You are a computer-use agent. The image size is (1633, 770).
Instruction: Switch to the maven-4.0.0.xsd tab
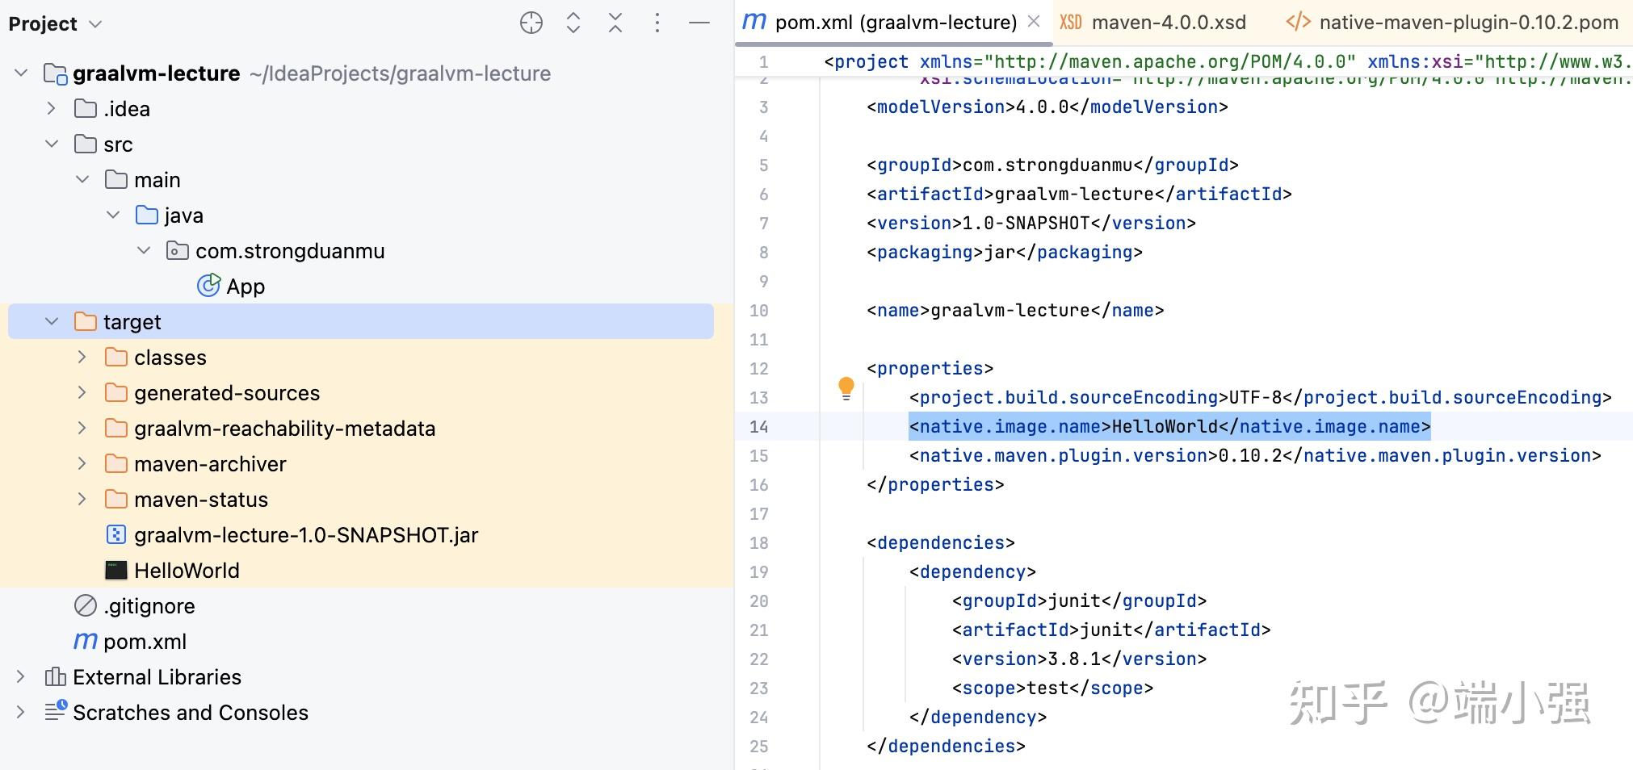click(x=1169, y=22)
